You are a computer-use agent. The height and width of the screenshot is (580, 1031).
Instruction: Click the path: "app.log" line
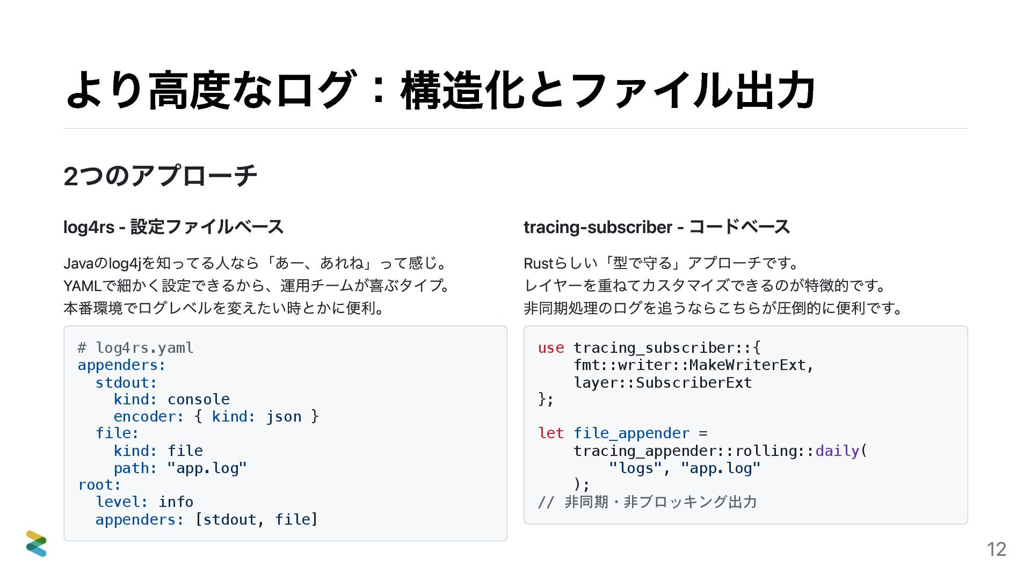(180, 468)
